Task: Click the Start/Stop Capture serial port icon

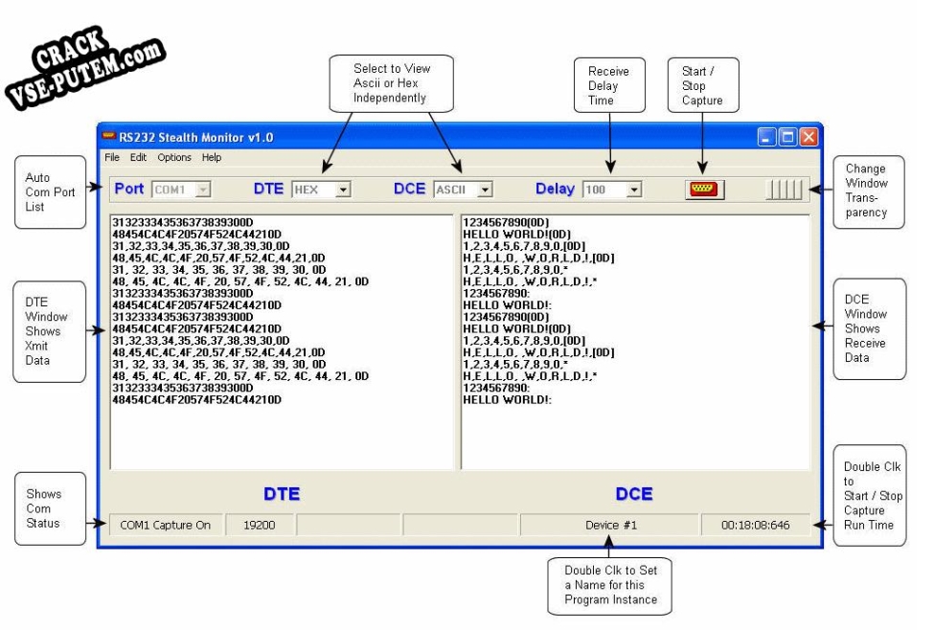Action: coord(704,190)
